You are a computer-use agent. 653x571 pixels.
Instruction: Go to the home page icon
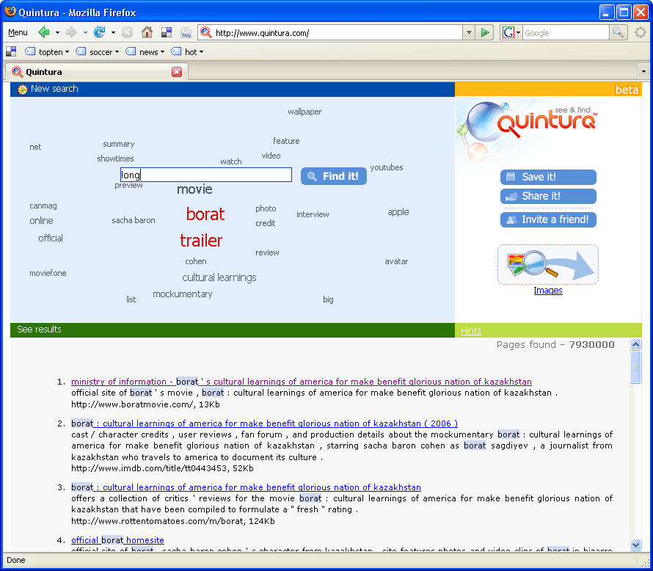click(x=147, y=32)
